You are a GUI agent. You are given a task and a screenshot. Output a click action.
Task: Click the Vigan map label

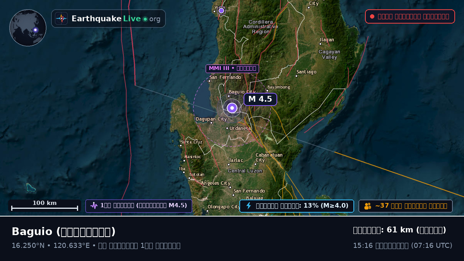(x=220, y=7)
